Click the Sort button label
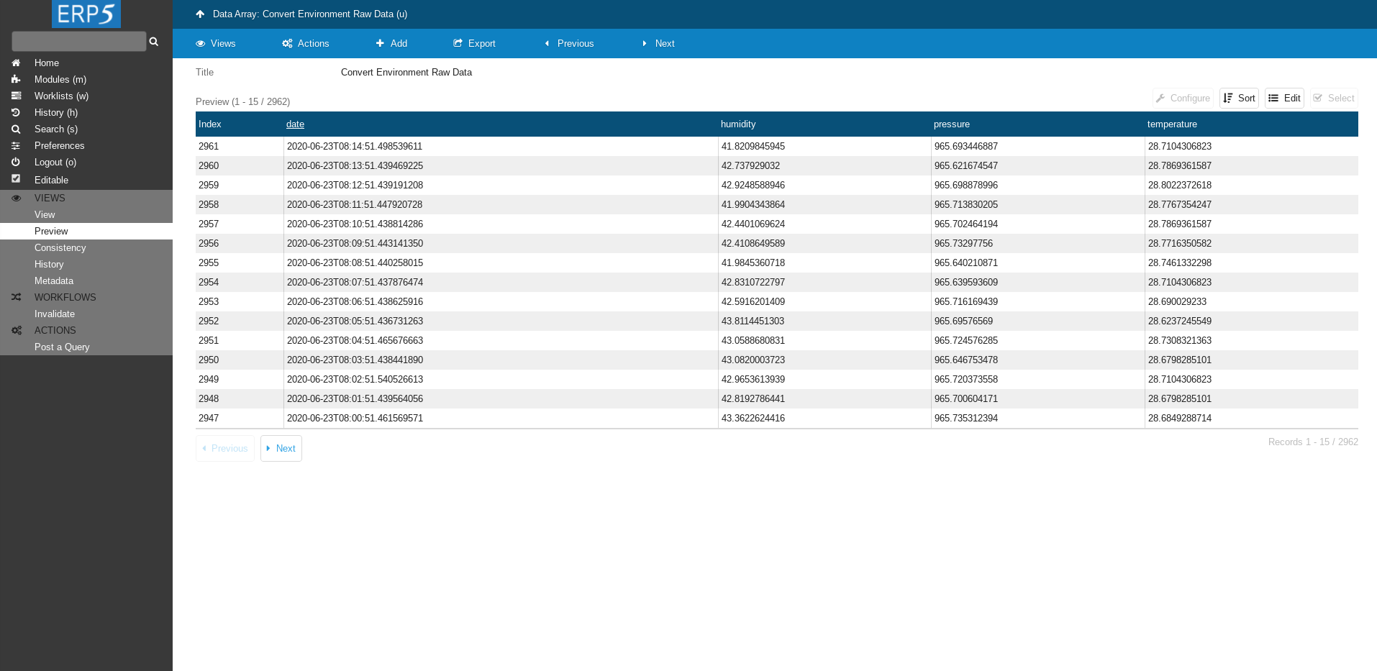1377x671 pixels. 1246,99
